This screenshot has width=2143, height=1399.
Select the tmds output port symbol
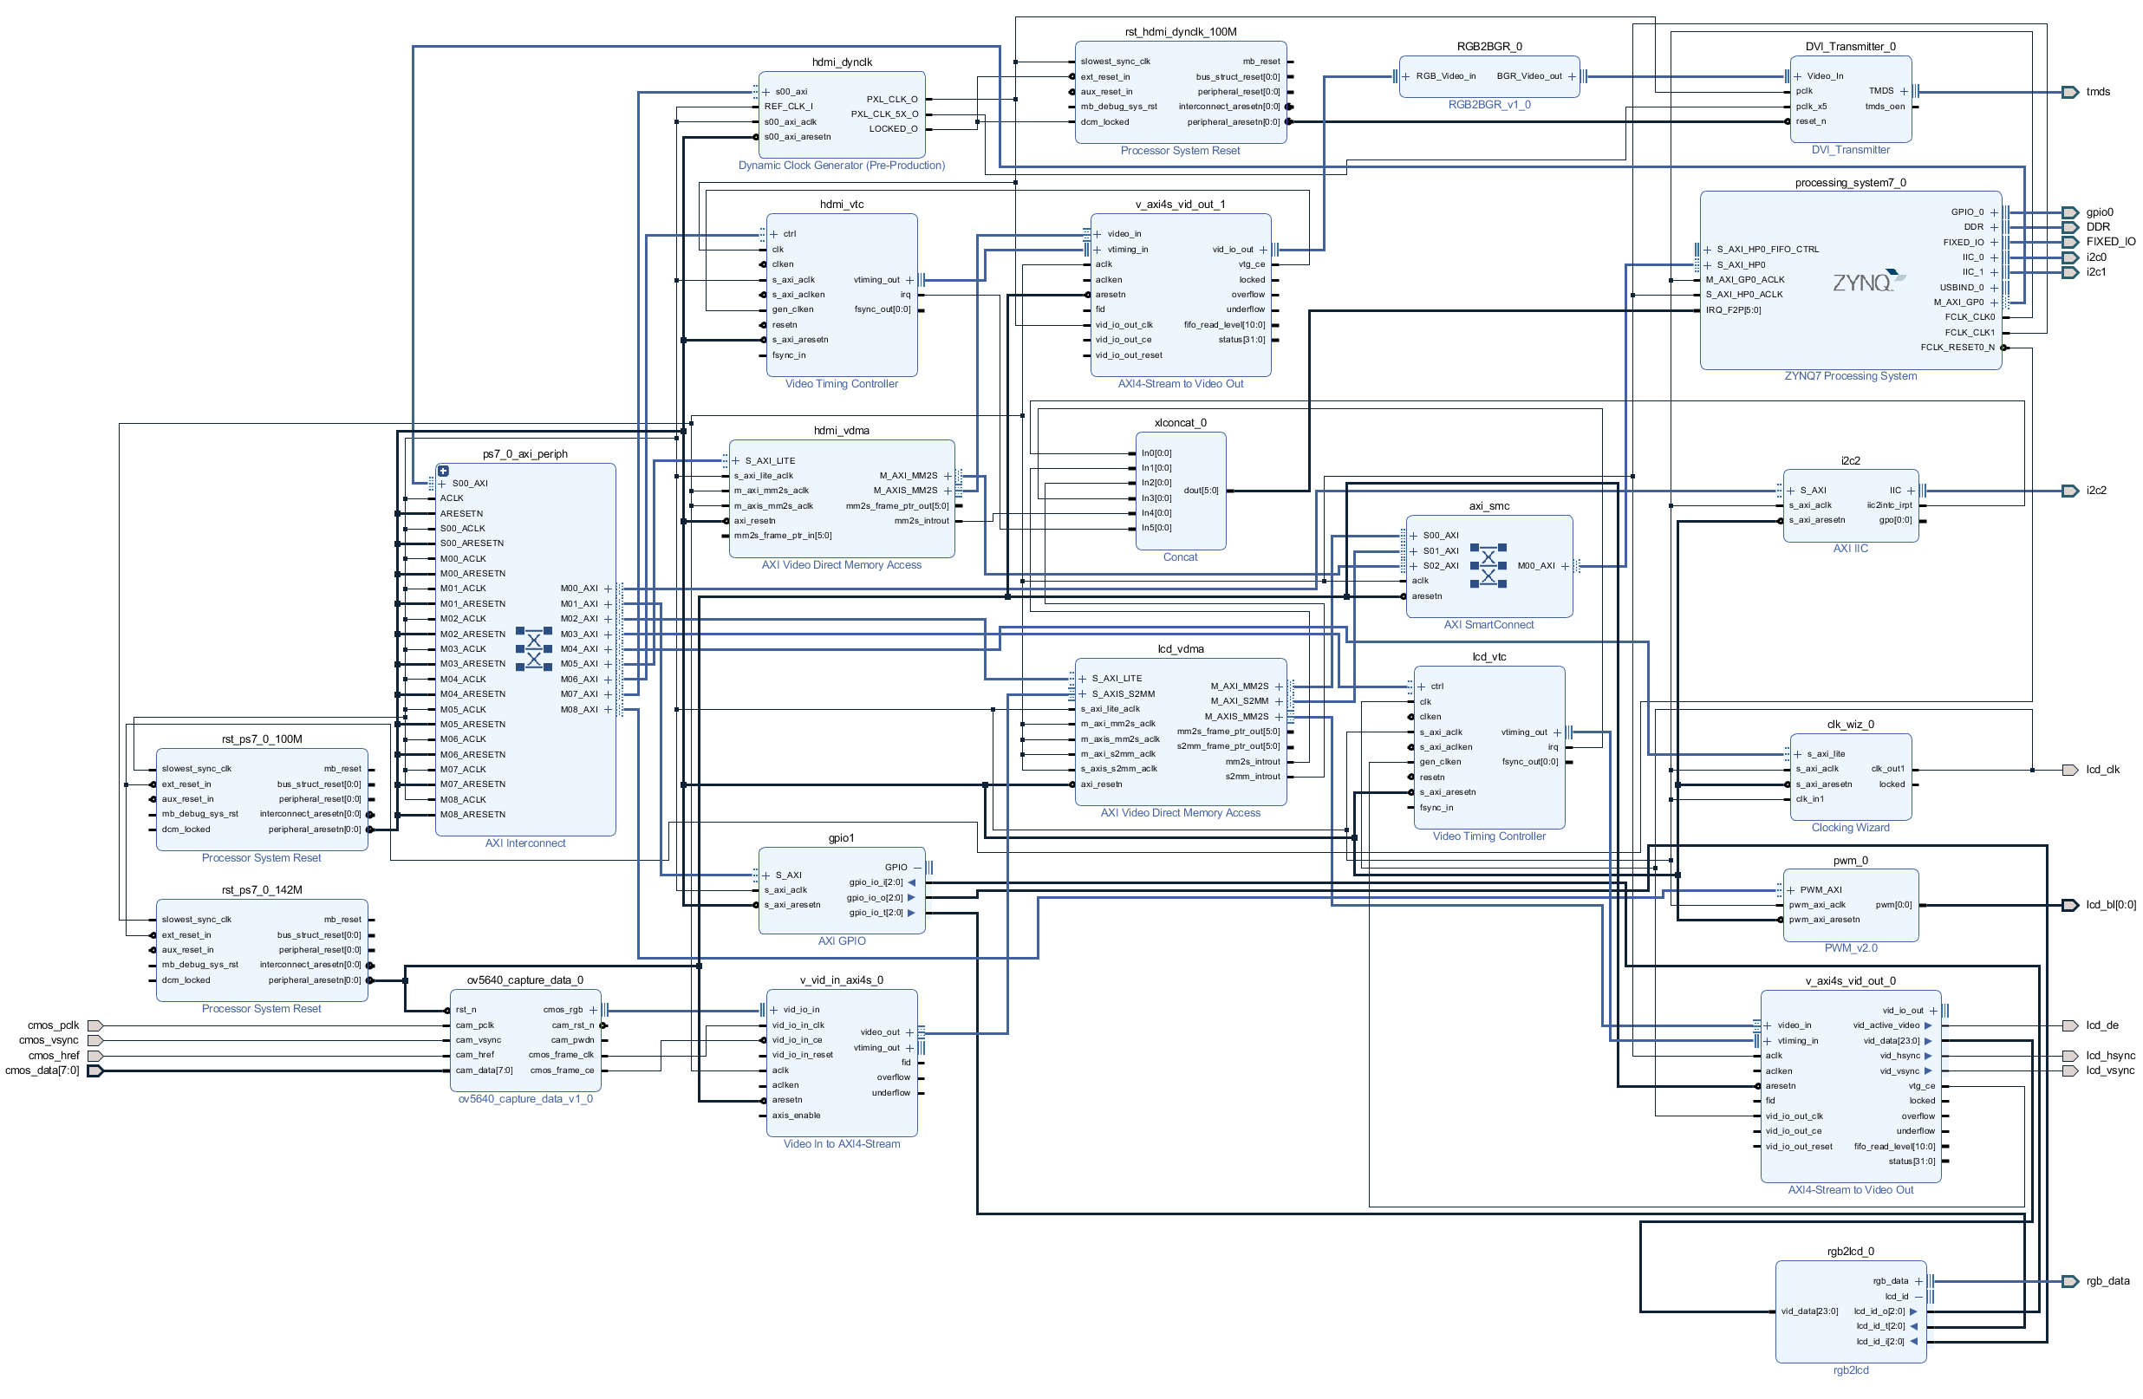(x=2070, y=92)
